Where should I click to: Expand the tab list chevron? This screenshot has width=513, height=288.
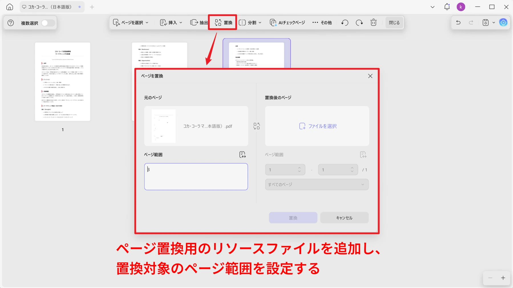433,7
